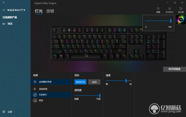Screen dimensions: 186x117
Task: Switch to the 按键 tab
Action: 50,11
